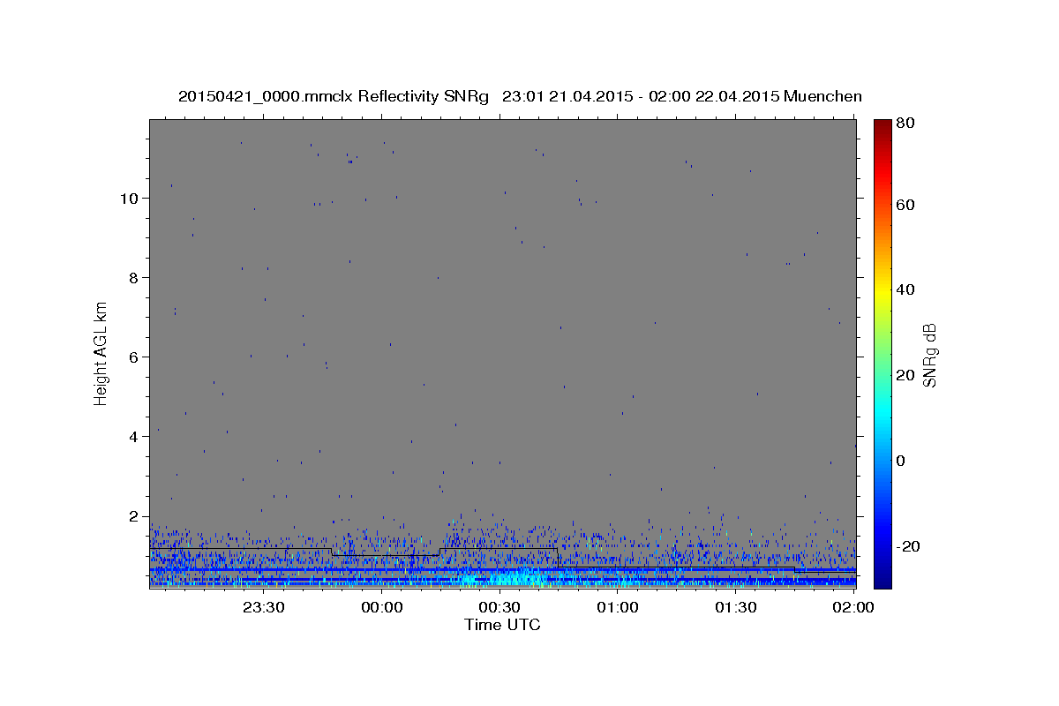Click the '23:30' time tick label
This screenshot has width=1059, height=706.
[263, 607]
